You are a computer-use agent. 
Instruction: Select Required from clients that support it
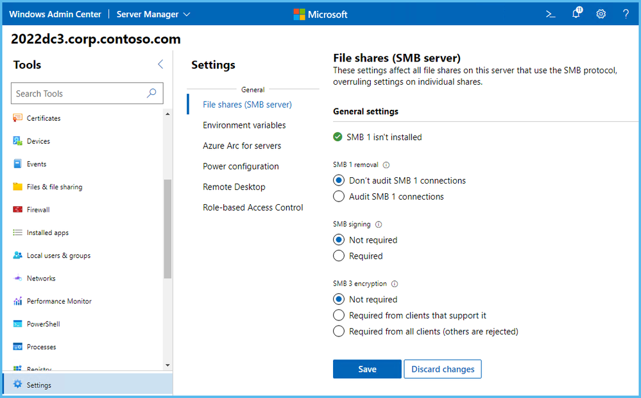tap(339, 315)
